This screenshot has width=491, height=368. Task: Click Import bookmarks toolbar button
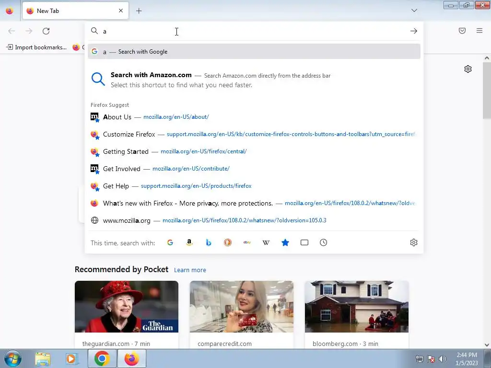(x=36, y=47)
